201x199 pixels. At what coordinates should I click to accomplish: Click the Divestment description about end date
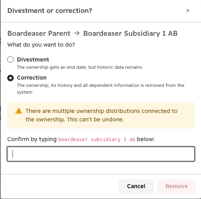tap(80, 67)
